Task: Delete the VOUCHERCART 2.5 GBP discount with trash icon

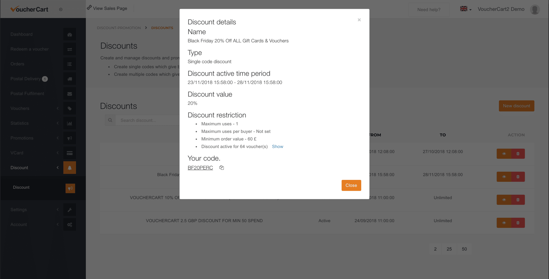Action: pos(518,223)
